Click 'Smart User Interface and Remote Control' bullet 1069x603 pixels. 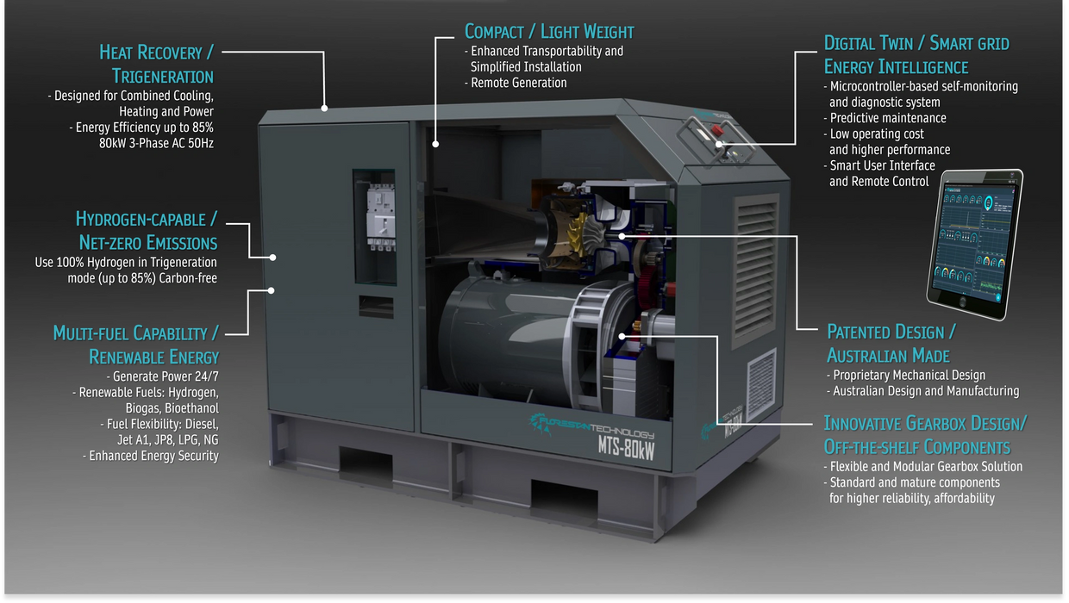point(879,173)
